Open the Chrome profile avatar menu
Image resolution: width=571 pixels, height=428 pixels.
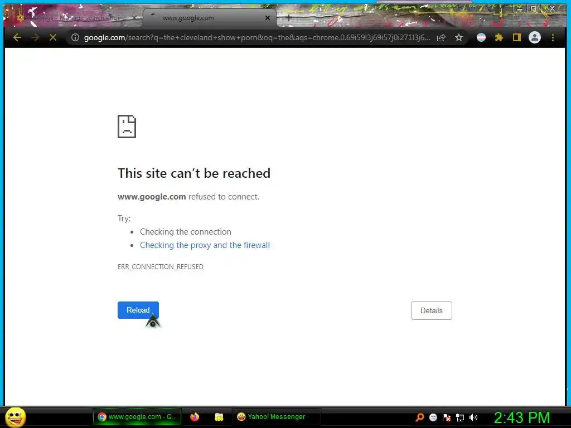[x=535, y=37]
